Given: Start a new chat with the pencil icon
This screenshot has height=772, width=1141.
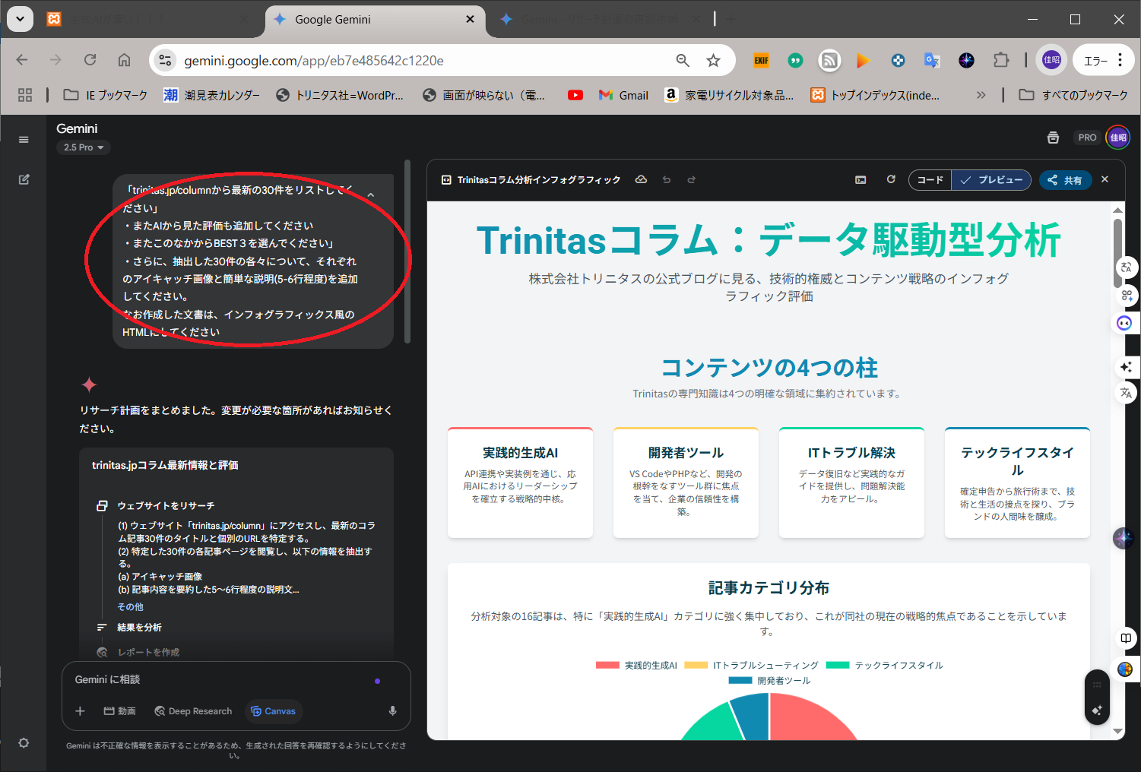Looking at the screenshot, I should (x=24, y=179).
